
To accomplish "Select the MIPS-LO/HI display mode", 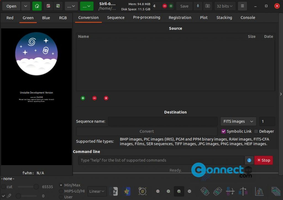I will (x=61, y=190).
